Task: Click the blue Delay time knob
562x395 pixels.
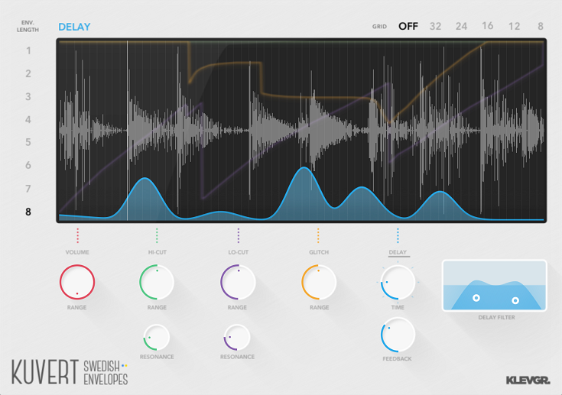Action: pyautogui.click(x=398, y=282)
